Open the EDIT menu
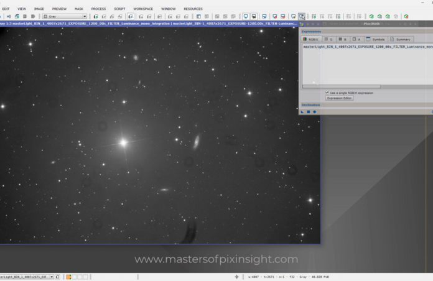Screen dimensions: 433x281 pos(6,9)
